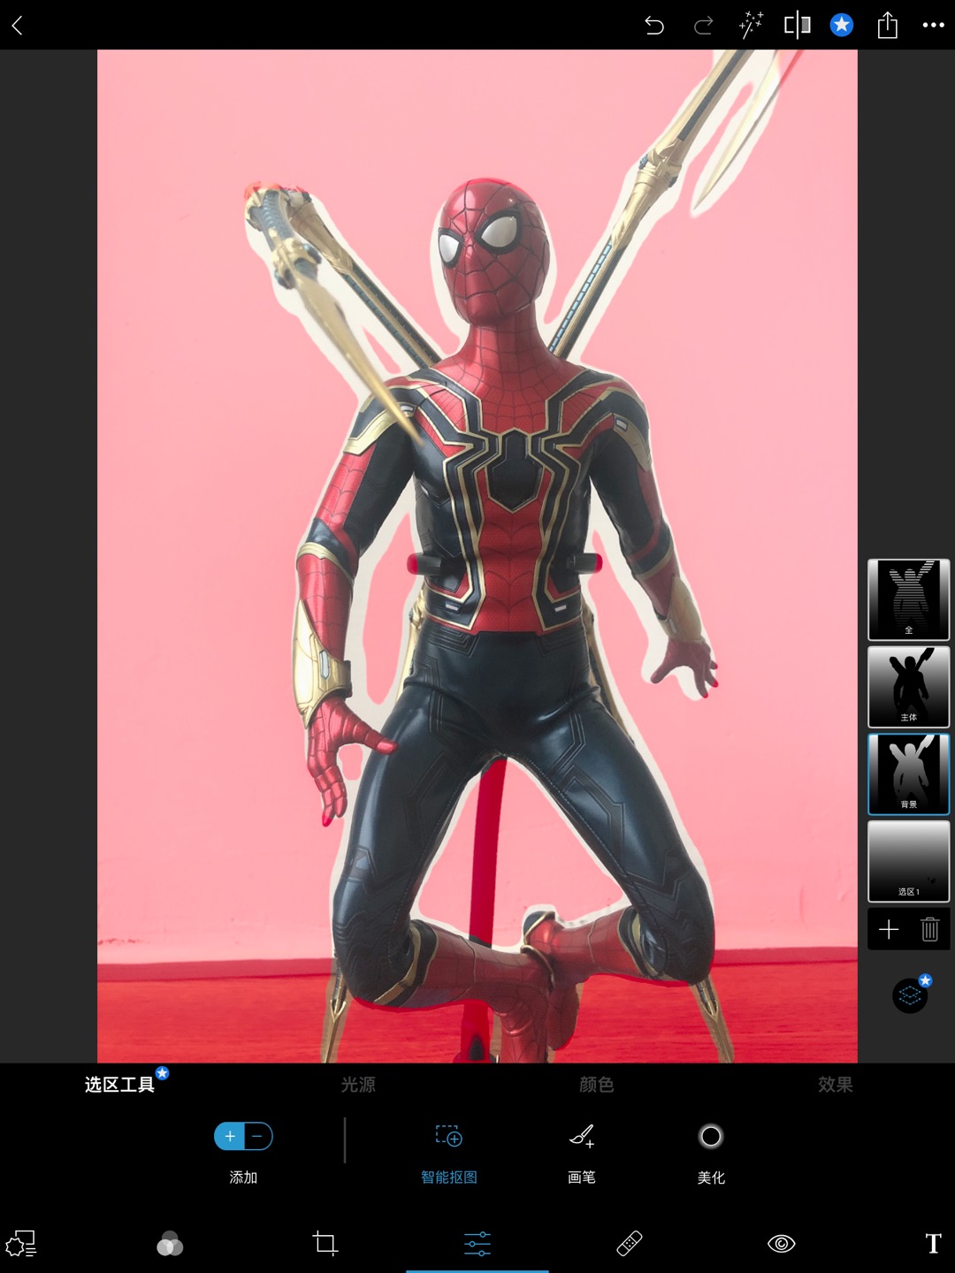Delete the selection with the trash icon
This screenshot has height=1273, width=955.
[x=929, y=929]
